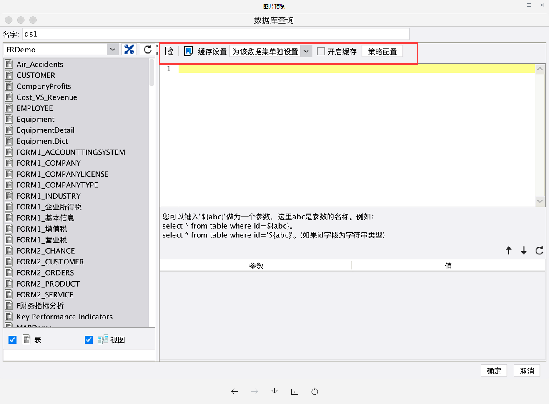Viewport: 549px width, 404px height.
Task: Click the view icon next to 视图
Action: pos(103,340)
